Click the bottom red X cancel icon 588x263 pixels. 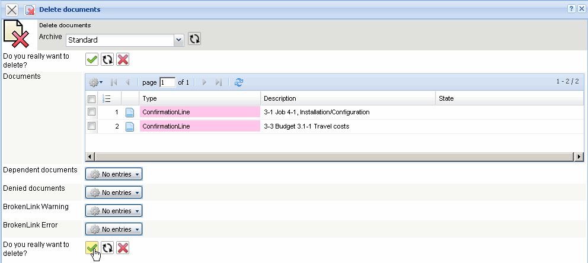click(123, 248)
